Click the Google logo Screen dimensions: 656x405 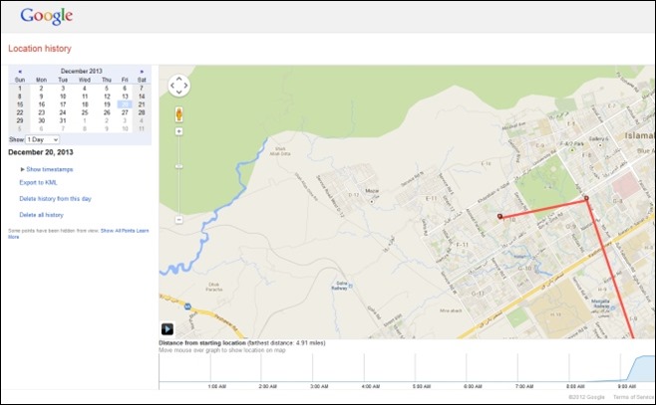tap(47, 16)
